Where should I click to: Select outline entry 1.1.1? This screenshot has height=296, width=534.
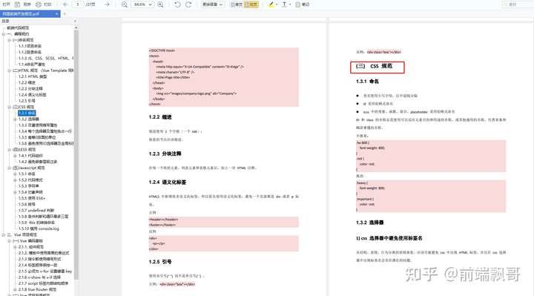pos(30,46)
